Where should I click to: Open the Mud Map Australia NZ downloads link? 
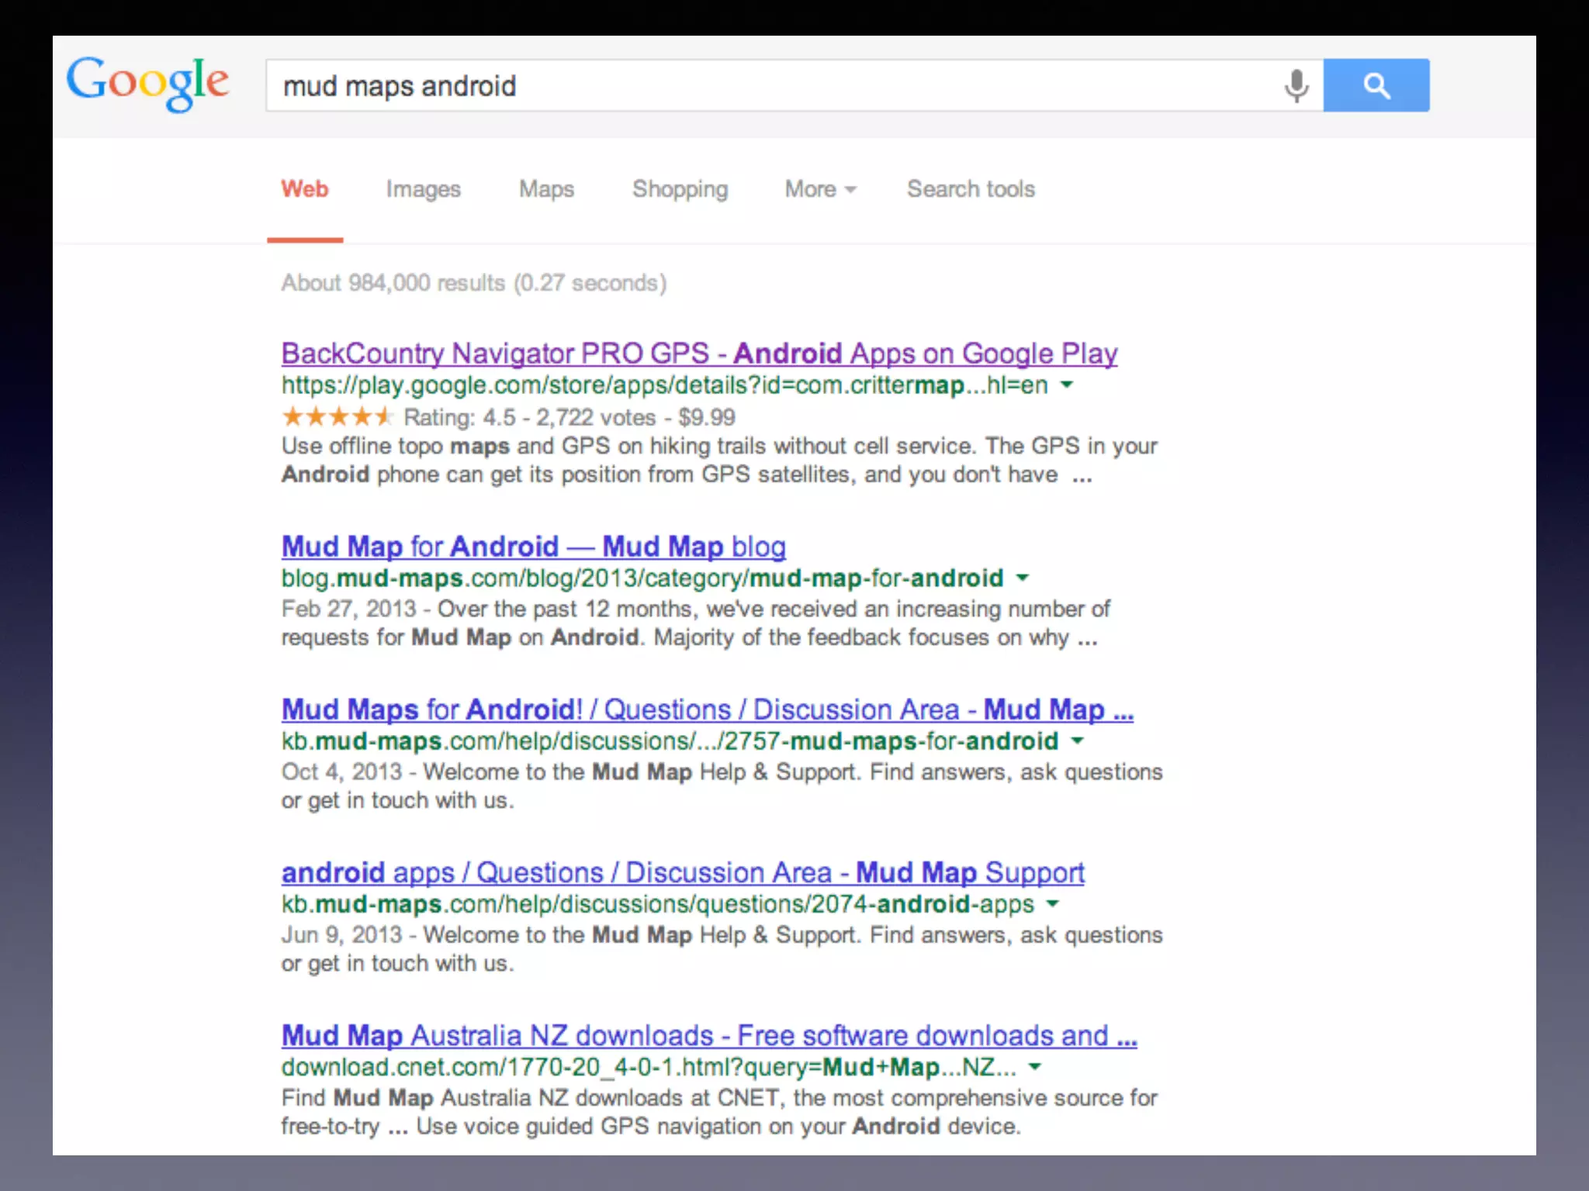point(708,1036)
